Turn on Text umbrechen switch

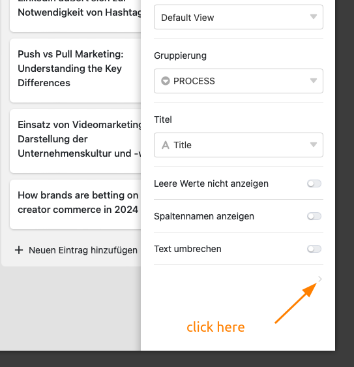point(314,249)
